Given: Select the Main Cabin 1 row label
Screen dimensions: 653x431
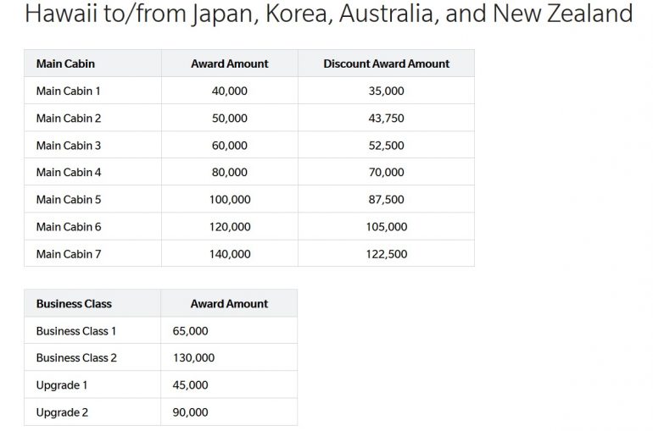Looking at the screenshot, I should tap(68, 91).
